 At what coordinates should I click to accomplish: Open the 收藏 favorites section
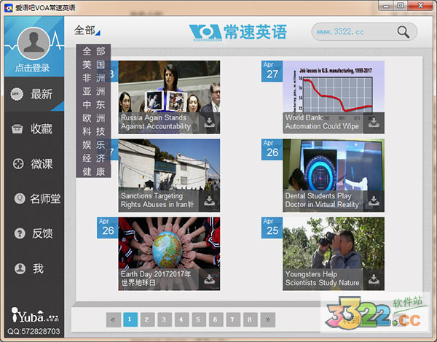point(34,129)
